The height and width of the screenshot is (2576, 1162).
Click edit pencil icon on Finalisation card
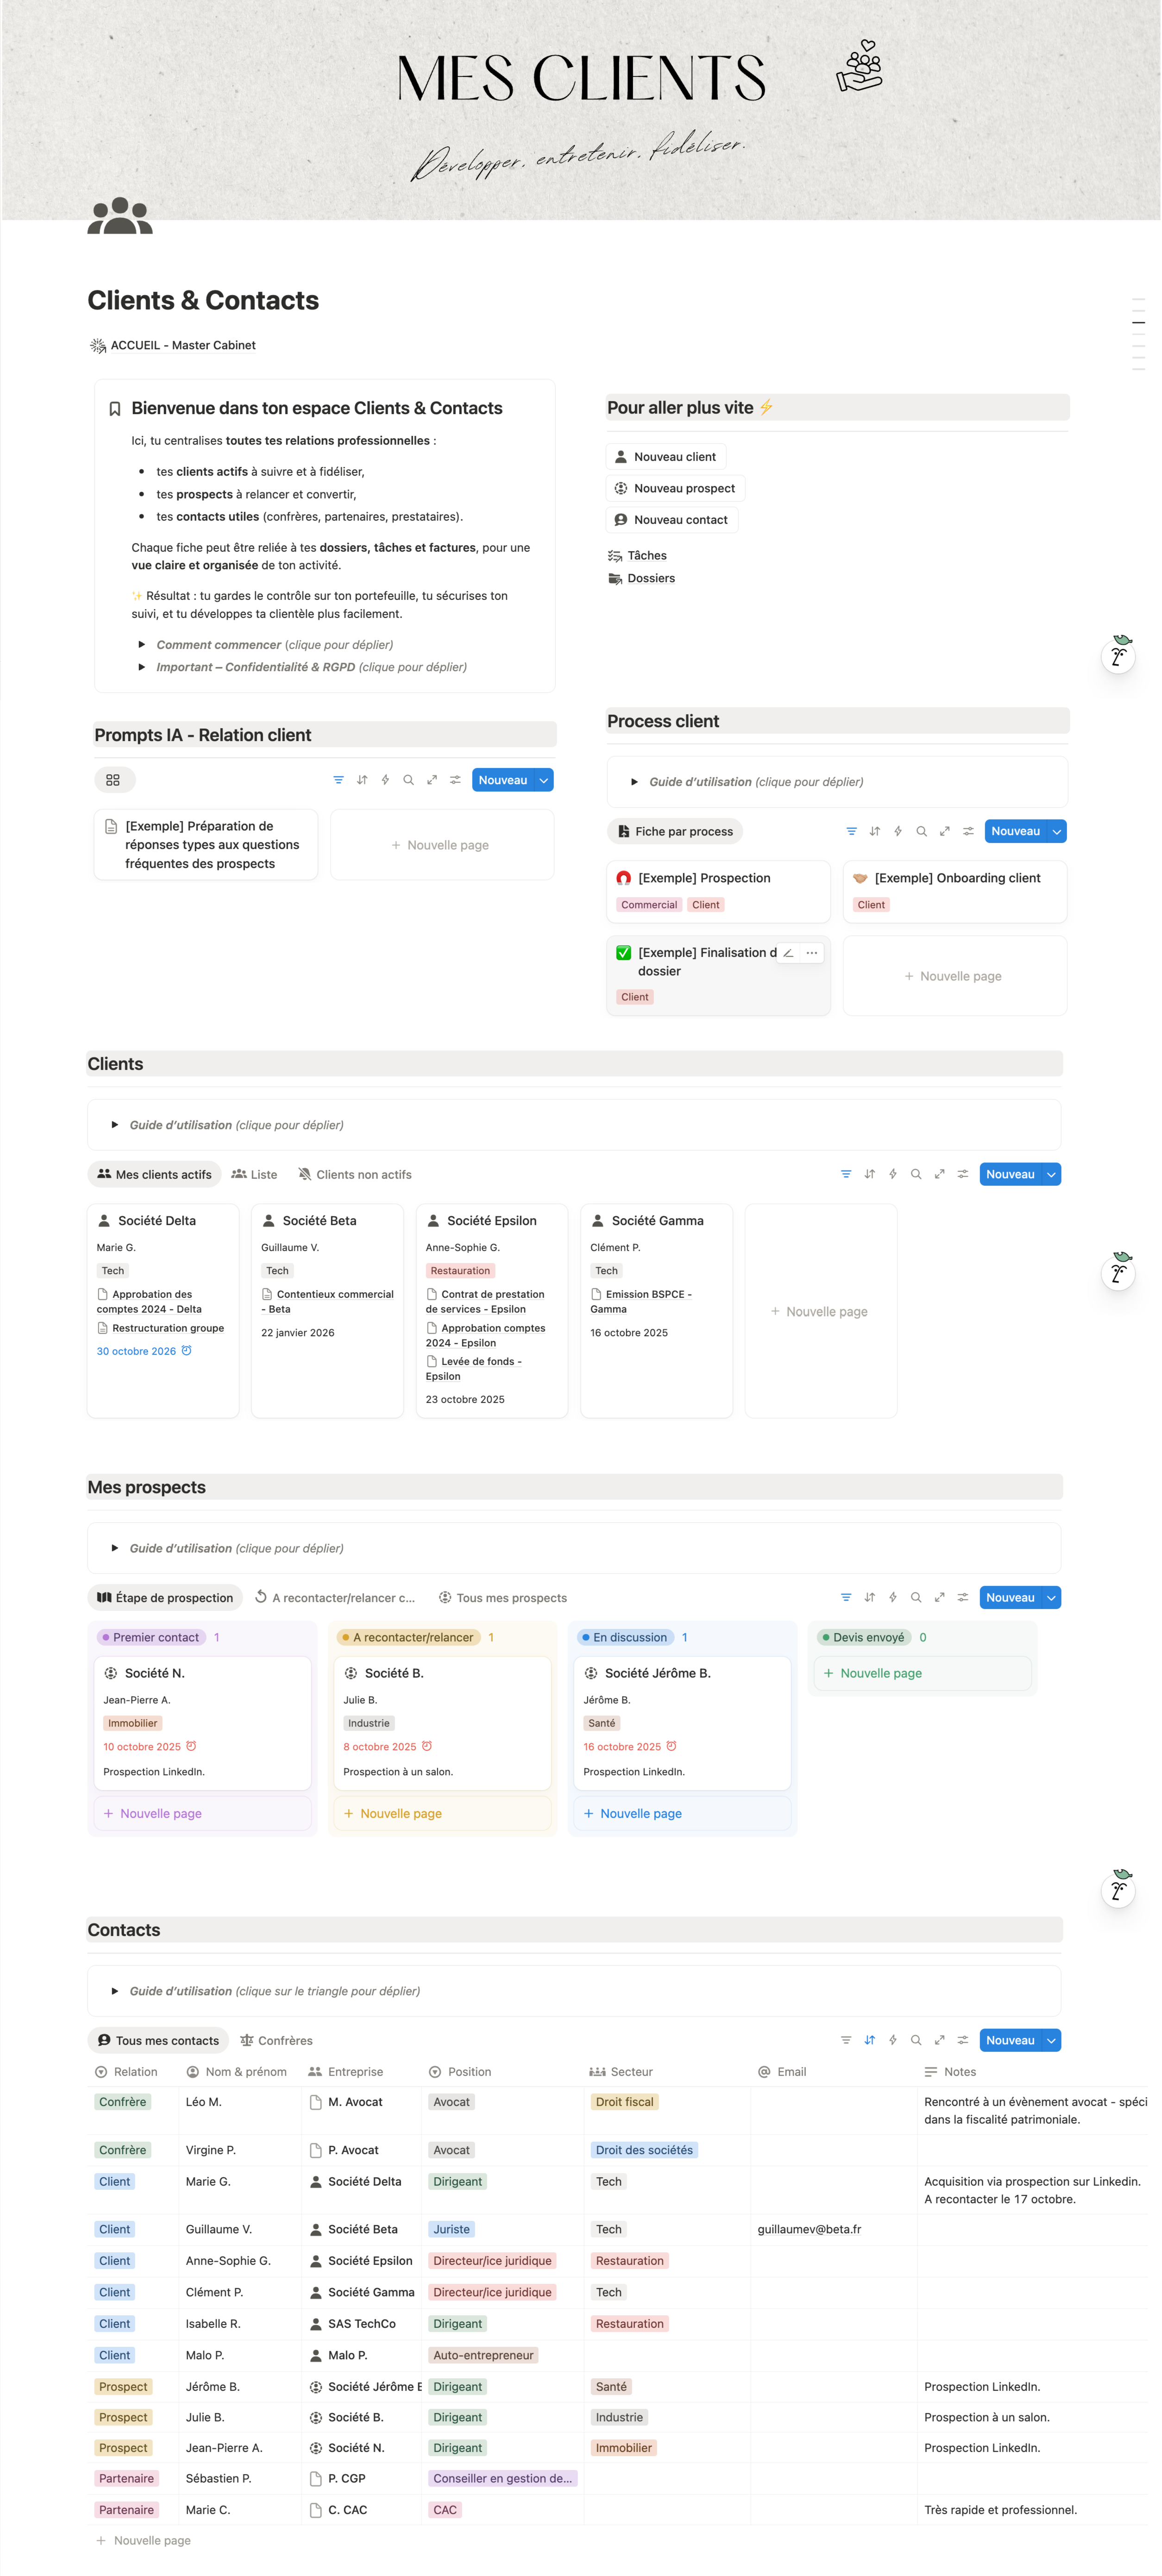click(788, 953)
